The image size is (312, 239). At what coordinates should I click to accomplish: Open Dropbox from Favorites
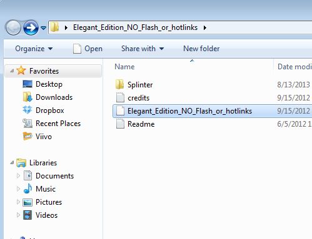pyautogui.click(x=50, y=110)
